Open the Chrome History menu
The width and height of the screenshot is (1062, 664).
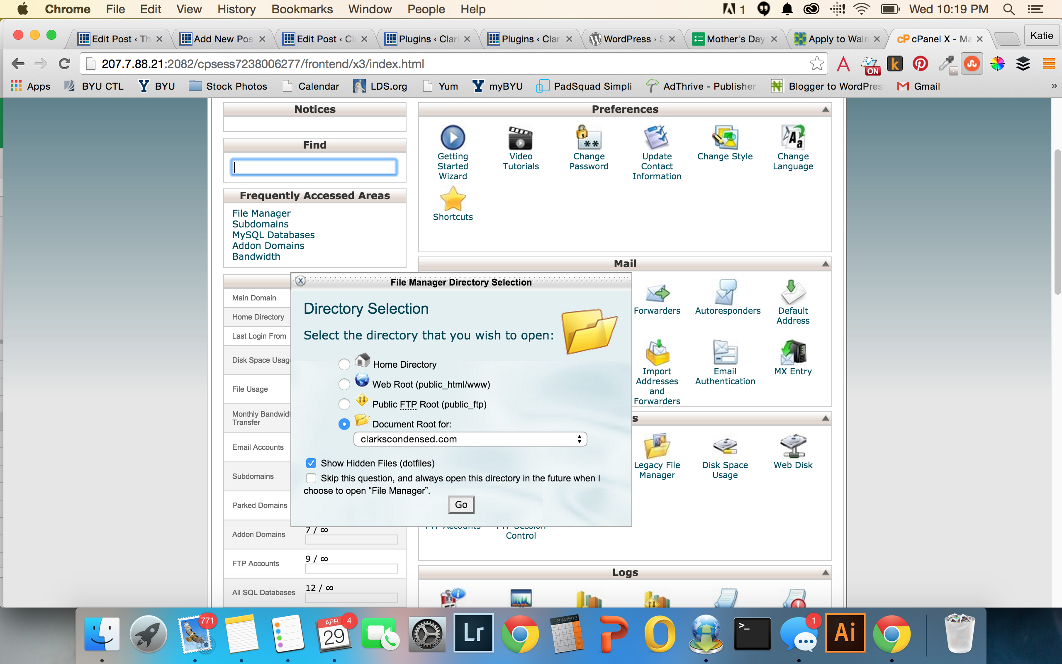pyautogui.click(x=236, y=9)
